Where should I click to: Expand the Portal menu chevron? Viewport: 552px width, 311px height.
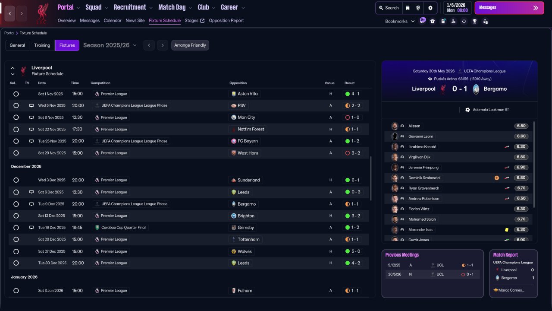pos(78,8)
